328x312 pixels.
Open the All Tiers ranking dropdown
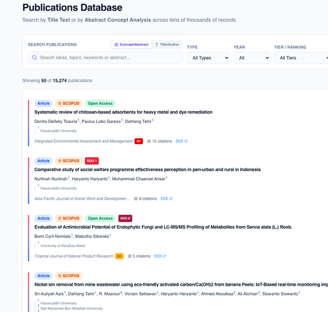tap(301, 58)
